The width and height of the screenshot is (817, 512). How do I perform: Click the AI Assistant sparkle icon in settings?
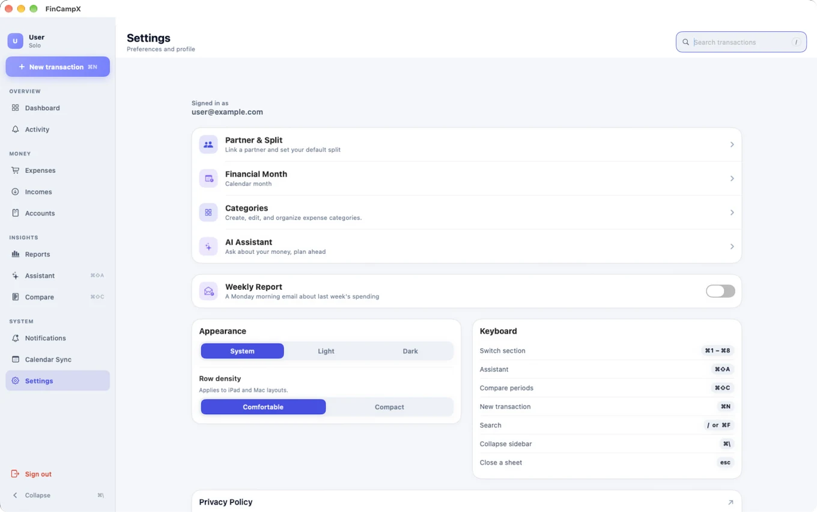point(208,247)
